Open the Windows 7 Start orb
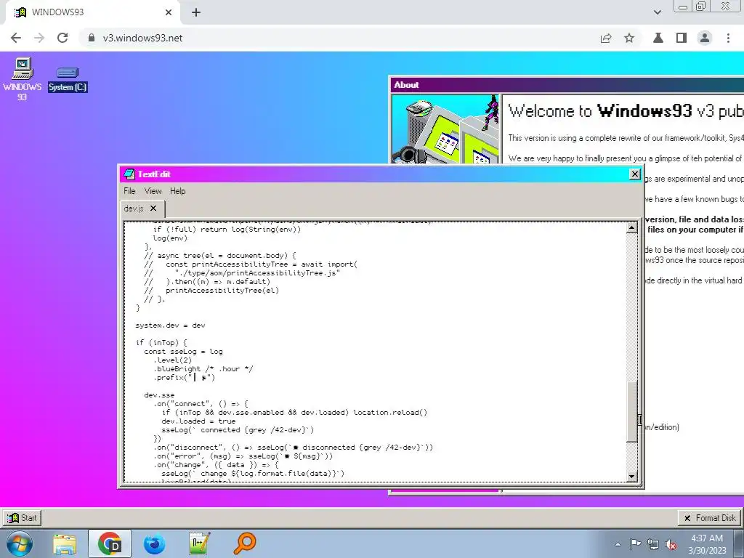The image size is (744, 558). (20, 544)
